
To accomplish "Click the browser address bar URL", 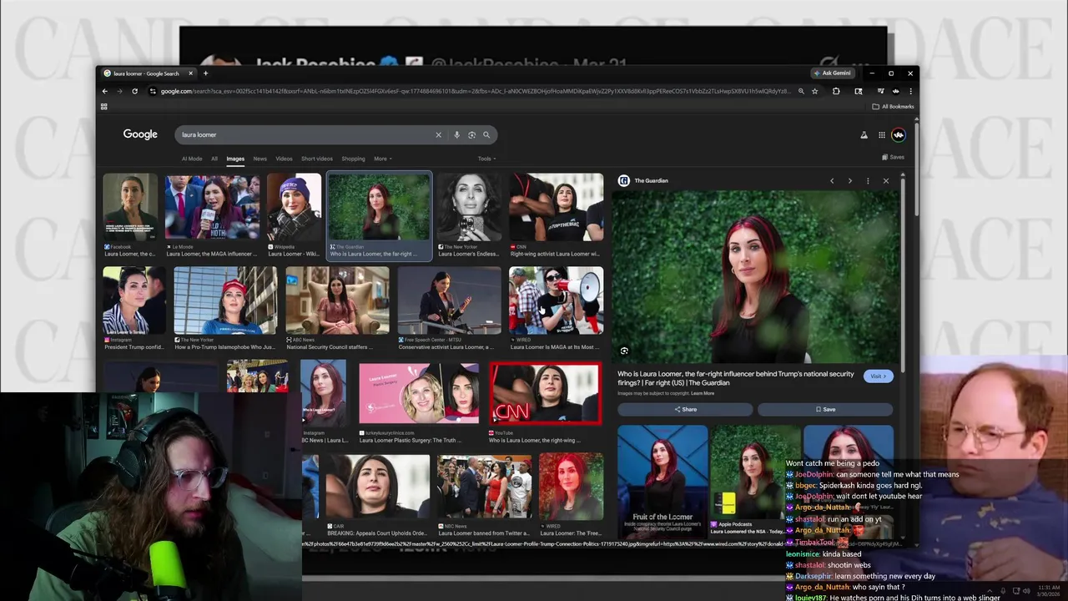I will click(476, 91).
